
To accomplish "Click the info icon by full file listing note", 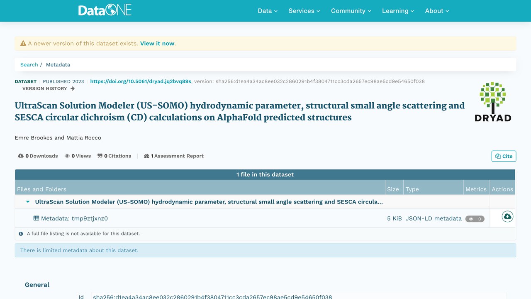I will pyautogui.click(x=21, y=234).
